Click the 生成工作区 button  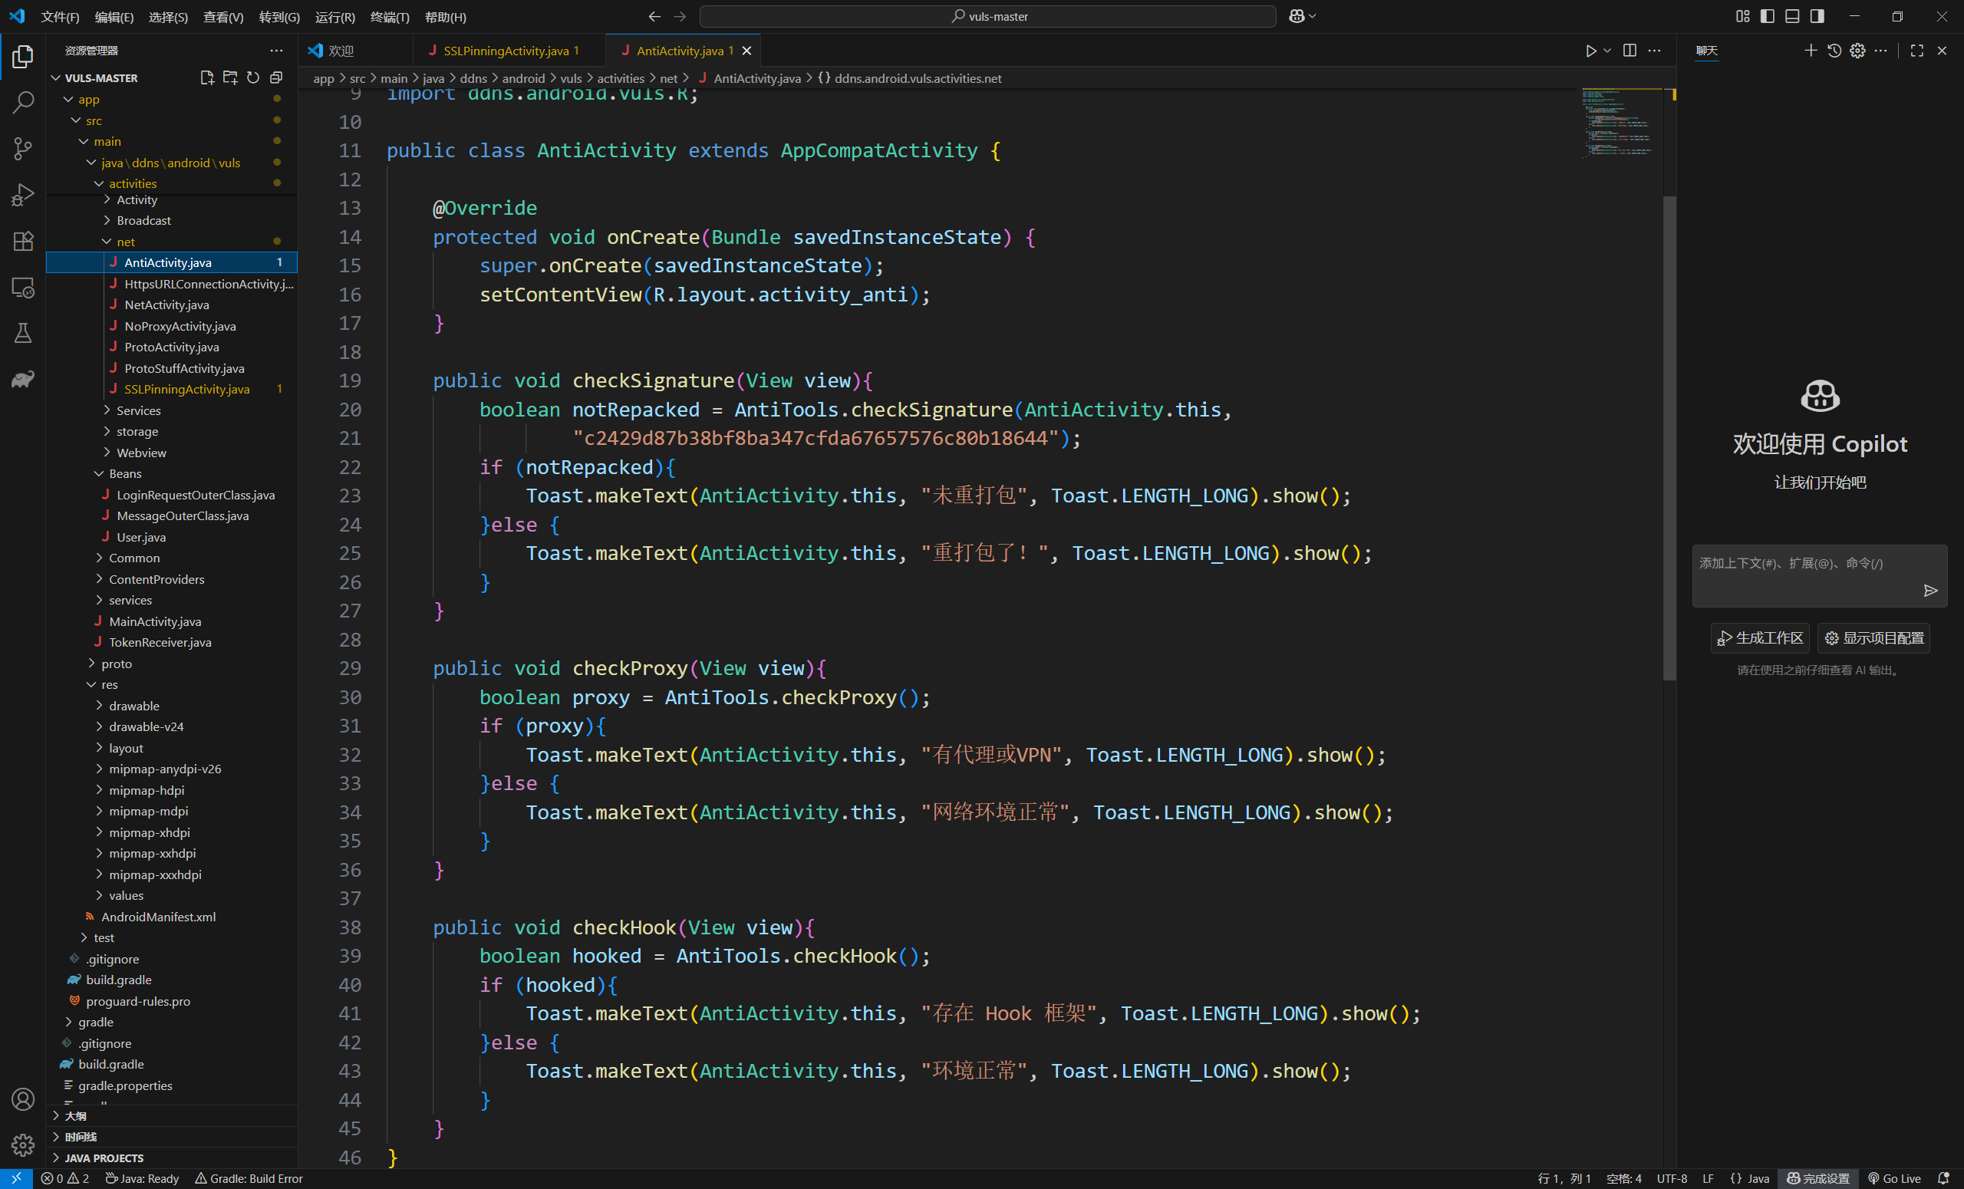click(x=1760, y=638)
